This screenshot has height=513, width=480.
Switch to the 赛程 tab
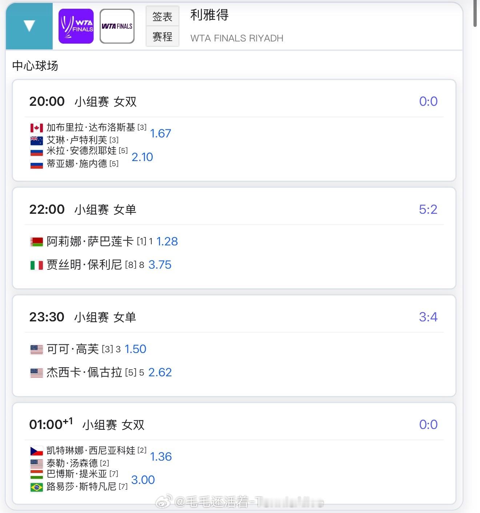(162, 37)
